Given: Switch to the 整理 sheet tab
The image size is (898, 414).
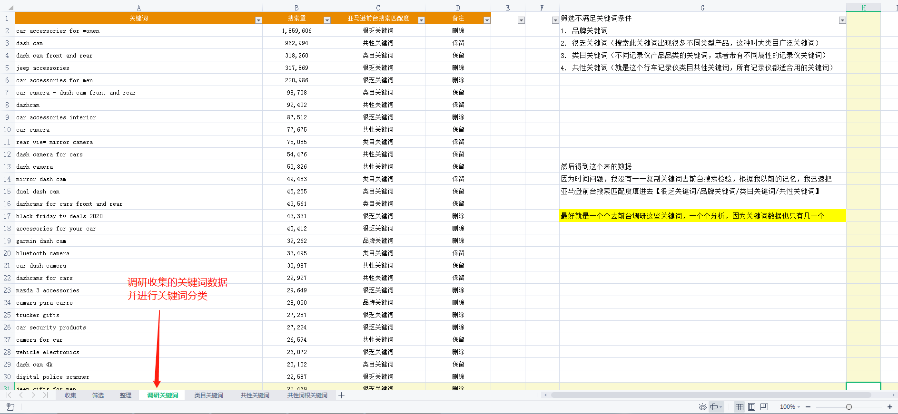Looking at the screenshot, I should (x=126, y=395).
